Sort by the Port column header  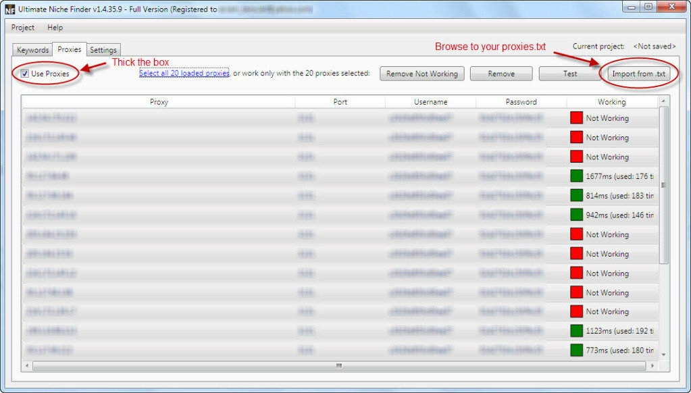[x=340, y=102]
